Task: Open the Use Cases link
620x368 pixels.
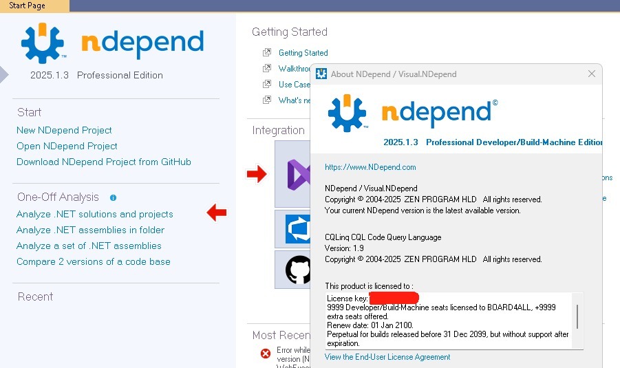Action: point(295,84)
